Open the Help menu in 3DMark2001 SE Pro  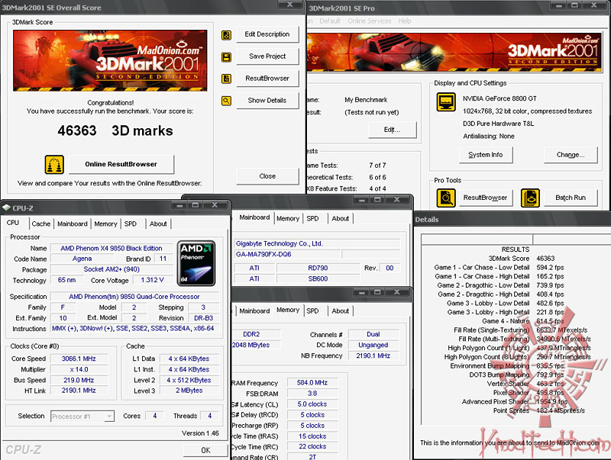pyautogui.click(x=405, y=21)
